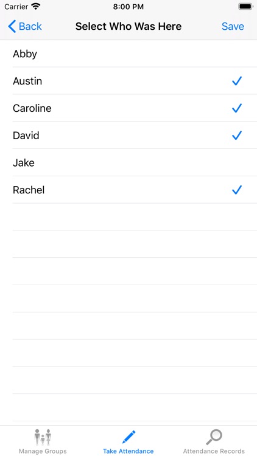
Task: Select the Take Attendance tab label
Action: point(128,451)
